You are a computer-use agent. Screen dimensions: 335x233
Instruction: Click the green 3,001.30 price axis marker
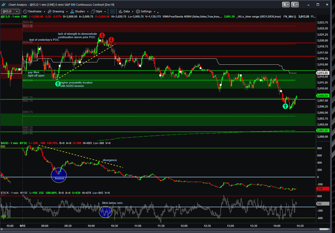click(x=323, y=130)
